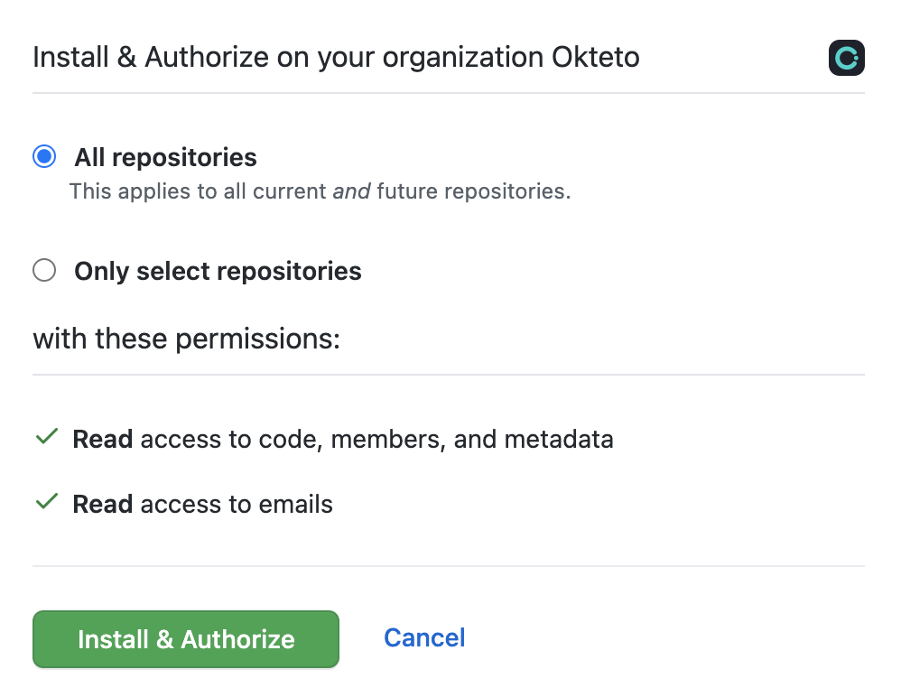Select the All repositories label text
This screenshot has width=901, height=697.
[x=164, y=157]
